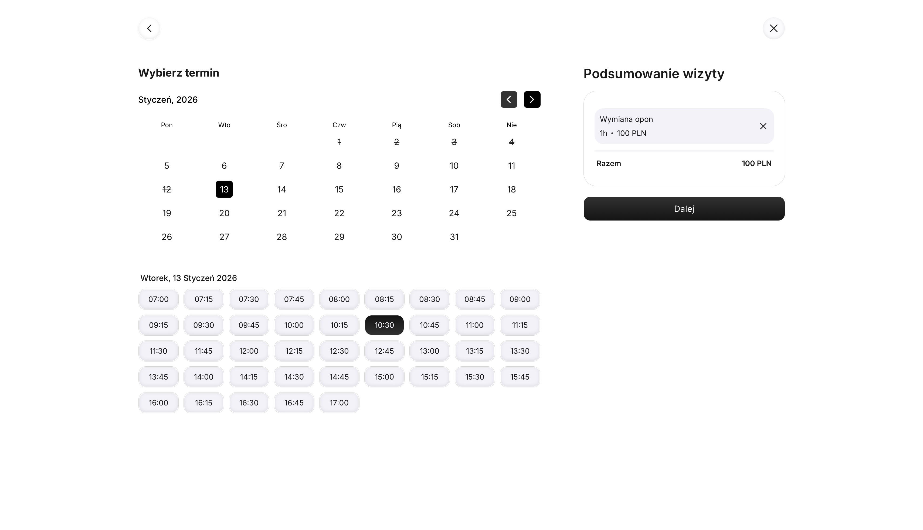Select the last day of January, 30

tap(396, 237)
